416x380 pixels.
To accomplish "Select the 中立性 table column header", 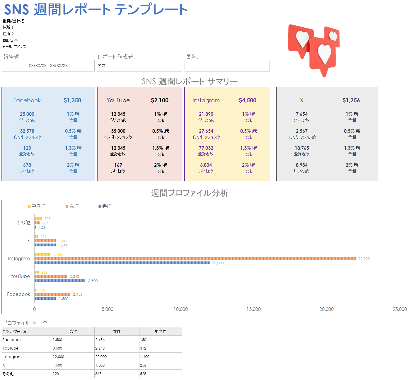I will coord(161,331).
